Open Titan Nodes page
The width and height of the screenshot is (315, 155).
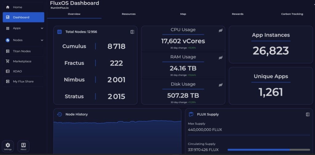coord(23,51)
